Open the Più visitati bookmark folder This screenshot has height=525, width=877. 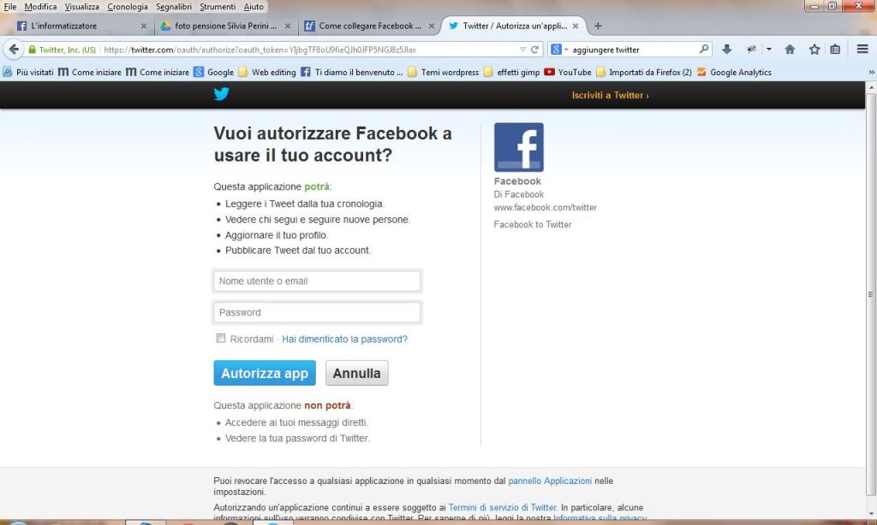pyautogui.click(x=28, y=72)
